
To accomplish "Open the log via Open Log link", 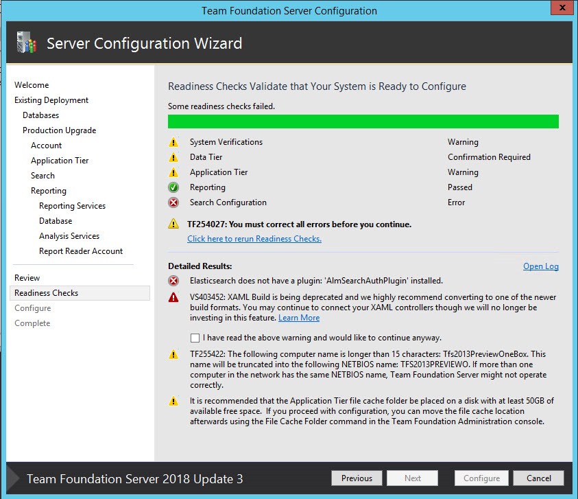I will 541,266.
